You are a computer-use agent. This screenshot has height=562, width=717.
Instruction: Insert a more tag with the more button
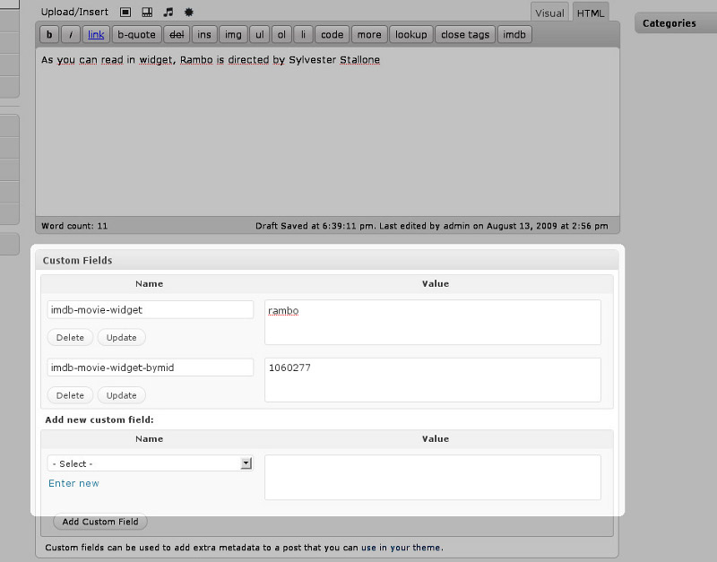(369, 35)
